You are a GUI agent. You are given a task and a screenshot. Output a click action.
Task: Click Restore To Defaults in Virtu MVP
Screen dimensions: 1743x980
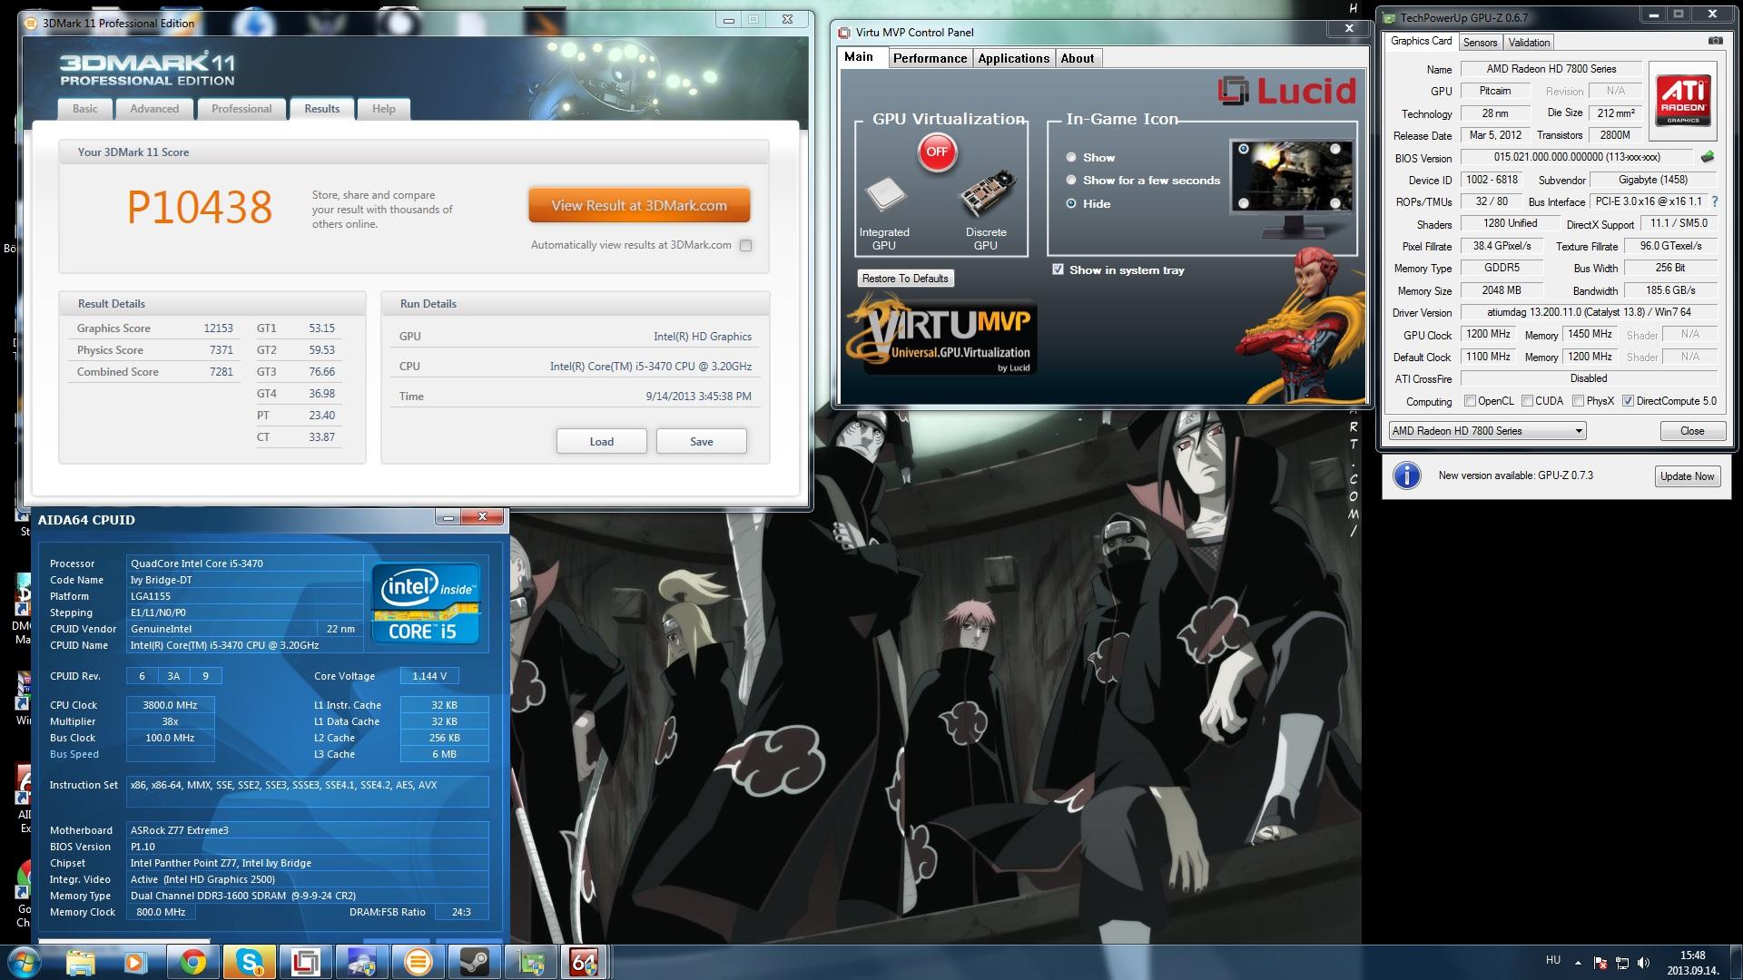pyautogui.click(x=905, y=279)
